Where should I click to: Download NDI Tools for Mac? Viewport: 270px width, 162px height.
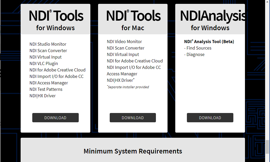[133, 118]
